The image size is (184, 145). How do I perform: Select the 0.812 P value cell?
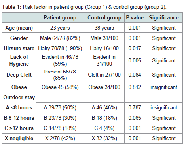click(x=135, y=87)
